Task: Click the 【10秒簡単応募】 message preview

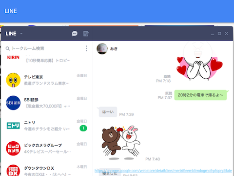Action: coord(48,61)
